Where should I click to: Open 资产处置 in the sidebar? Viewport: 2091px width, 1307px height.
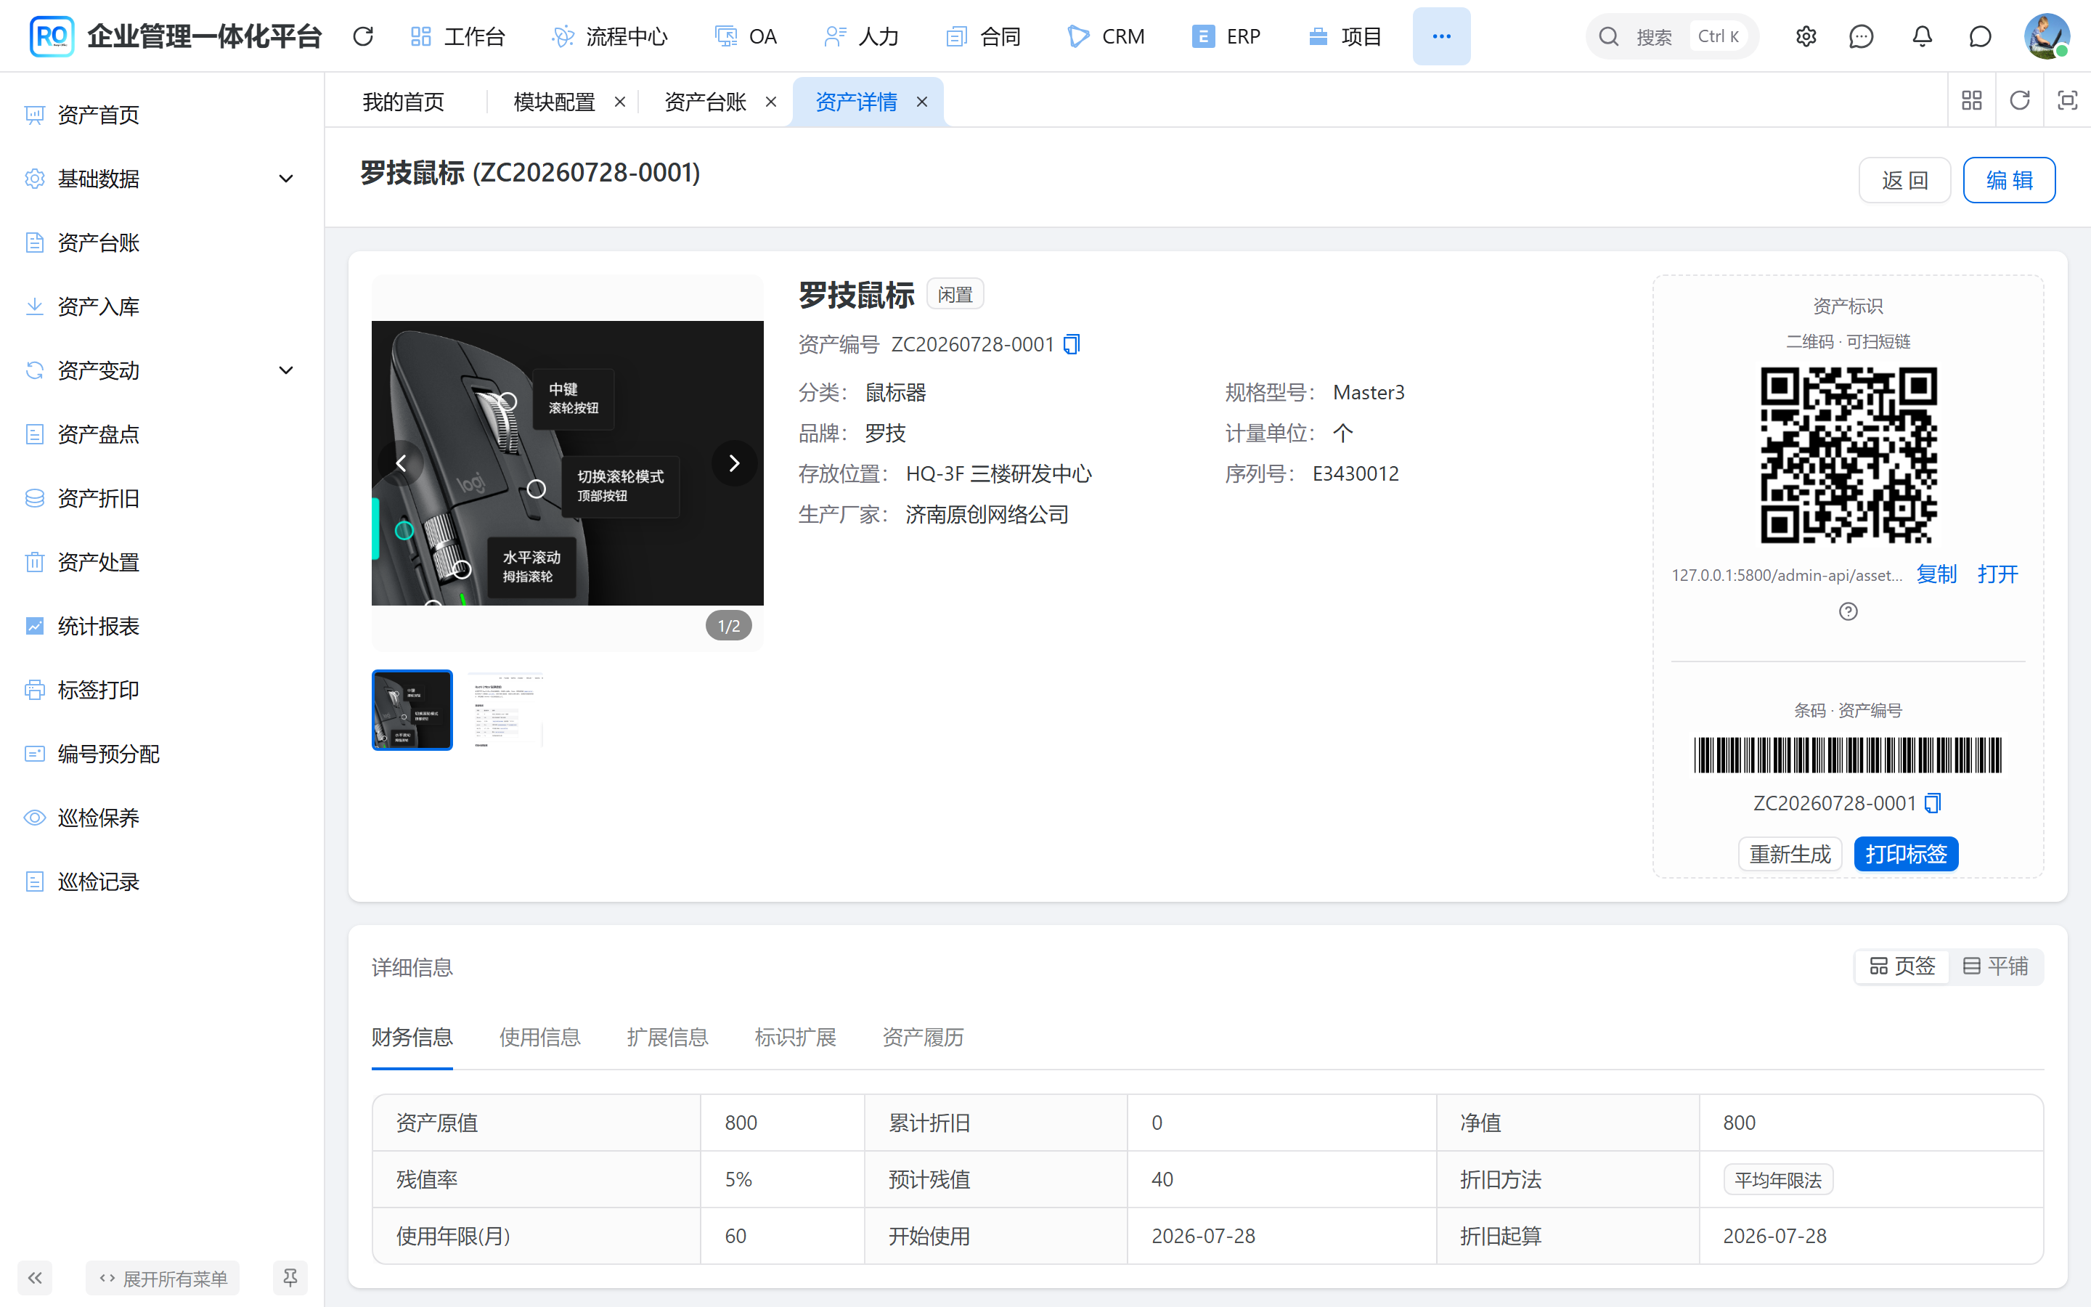click(97, 563)
